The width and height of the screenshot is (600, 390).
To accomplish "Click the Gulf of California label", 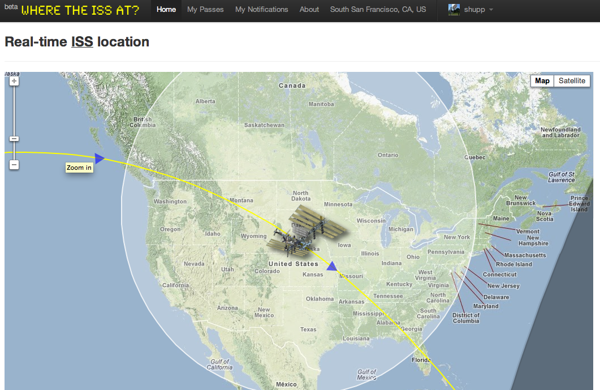I will 219,365.
